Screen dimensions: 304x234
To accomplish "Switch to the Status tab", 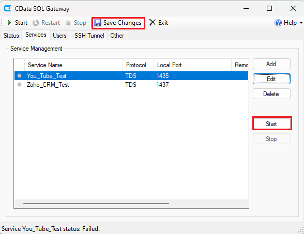I will click(11, 36).
